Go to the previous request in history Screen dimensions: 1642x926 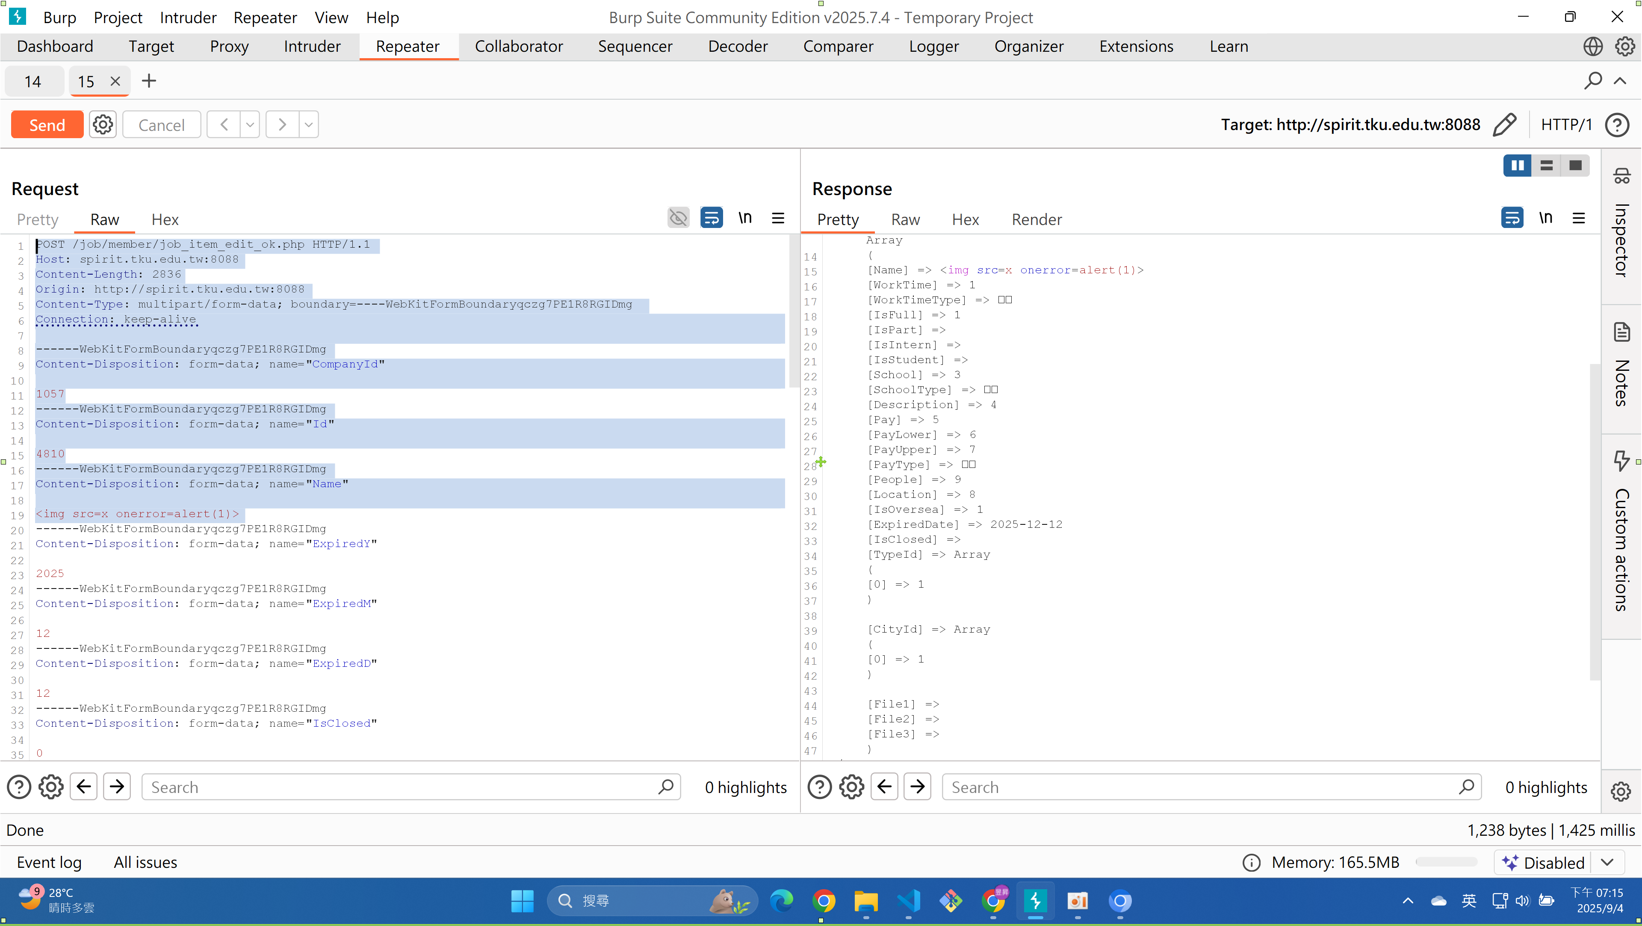tap(224, 124)
